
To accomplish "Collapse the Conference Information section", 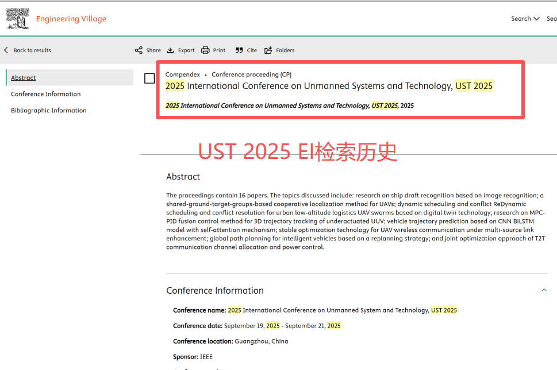I will (544, 290).
